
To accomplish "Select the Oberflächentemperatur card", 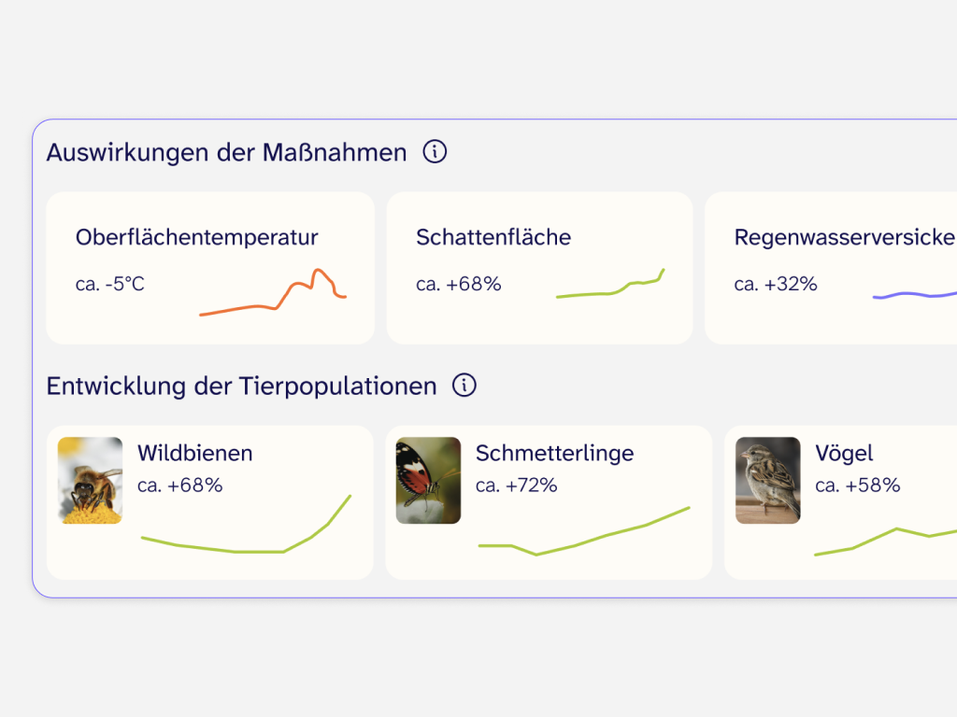I will point(210,268).
